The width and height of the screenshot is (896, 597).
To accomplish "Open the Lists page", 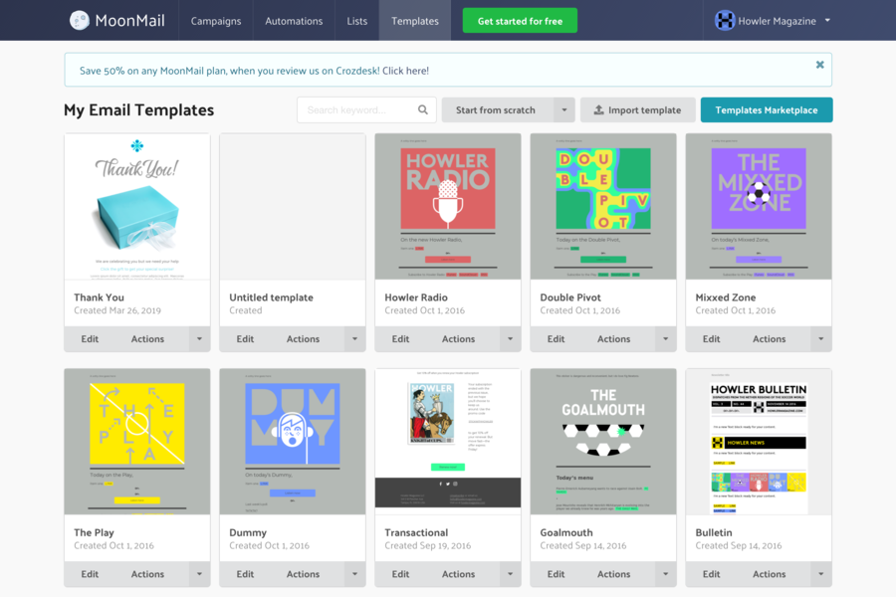I will pyautogui.click(x=356, y=21).
